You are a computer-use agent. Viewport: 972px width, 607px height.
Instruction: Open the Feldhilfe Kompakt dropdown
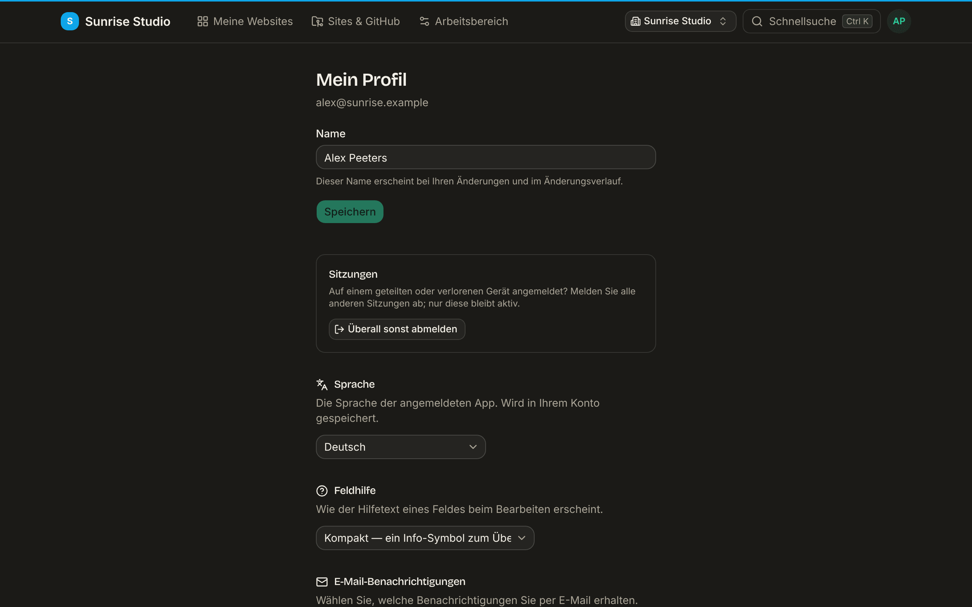point(425,538)
